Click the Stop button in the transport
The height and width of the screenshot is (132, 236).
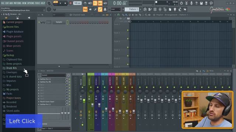click(65, 3)
